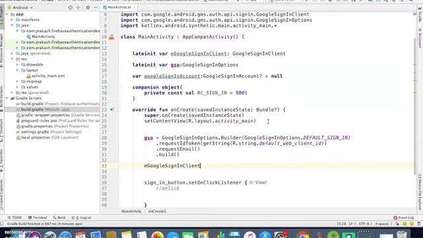
Task: Open Resource Manager side panel
Action: [1, 50]
